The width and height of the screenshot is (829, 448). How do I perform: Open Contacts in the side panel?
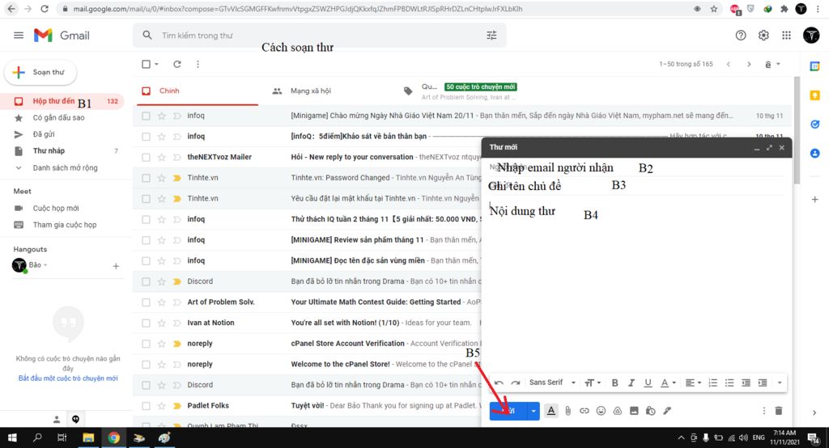[x=814, y=153]
